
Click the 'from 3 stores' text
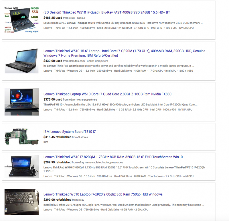80,137
